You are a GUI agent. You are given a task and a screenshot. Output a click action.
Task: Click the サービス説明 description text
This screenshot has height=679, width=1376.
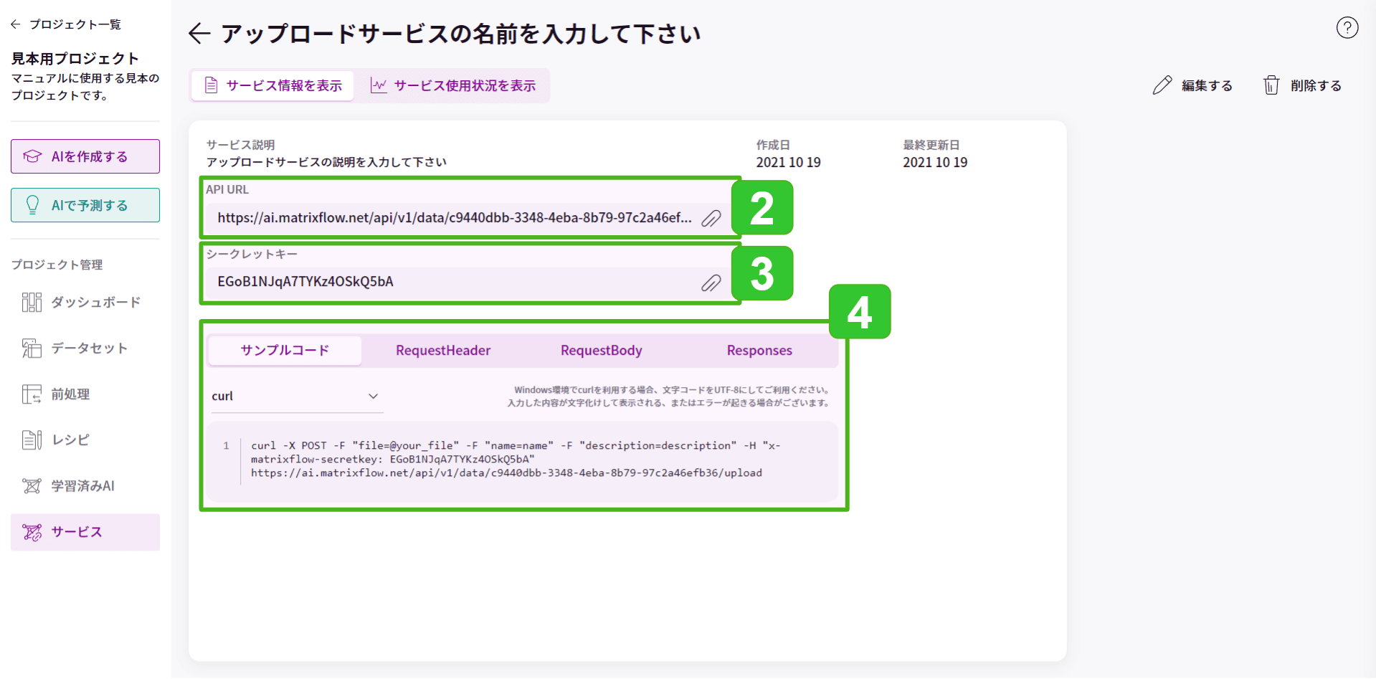coord(326,162)
